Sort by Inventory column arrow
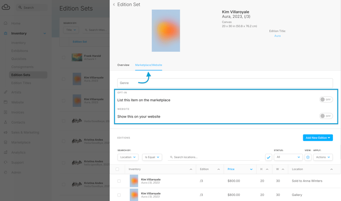The height and width of the screenshot is (201, 341). 191,169
